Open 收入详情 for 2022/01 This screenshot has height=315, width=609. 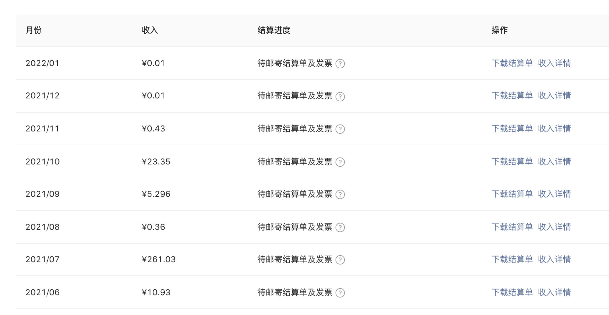tap(554, 63)
